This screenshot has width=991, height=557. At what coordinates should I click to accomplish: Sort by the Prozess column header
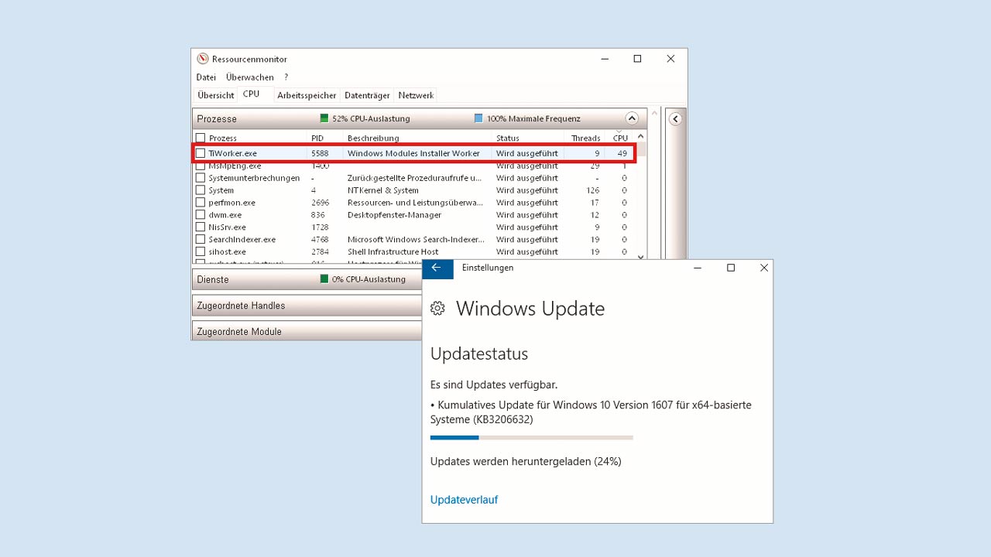point(223,138)
